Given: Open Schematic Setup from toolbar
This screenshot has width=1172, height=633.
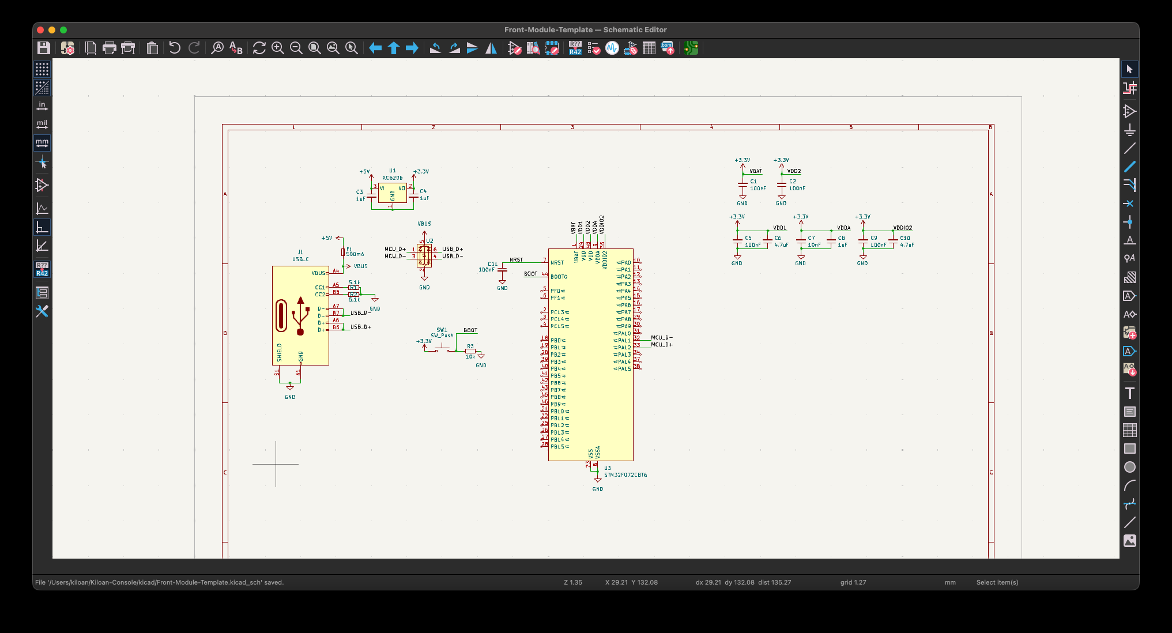Looking at the screenshot, I should 67,48.
